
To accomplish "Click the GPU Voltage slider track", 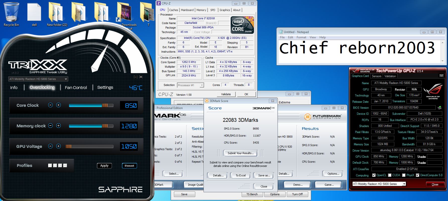I will (89, 146).
